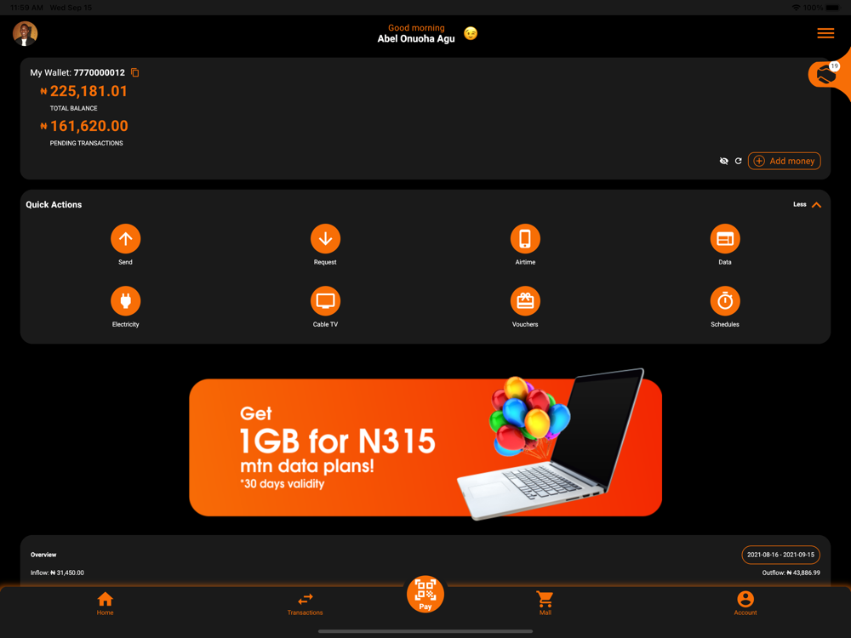This screenshot has height=638, width=851.
Task: Go to the Home tab
Action: pyautogui.click(x=106, y=603)
